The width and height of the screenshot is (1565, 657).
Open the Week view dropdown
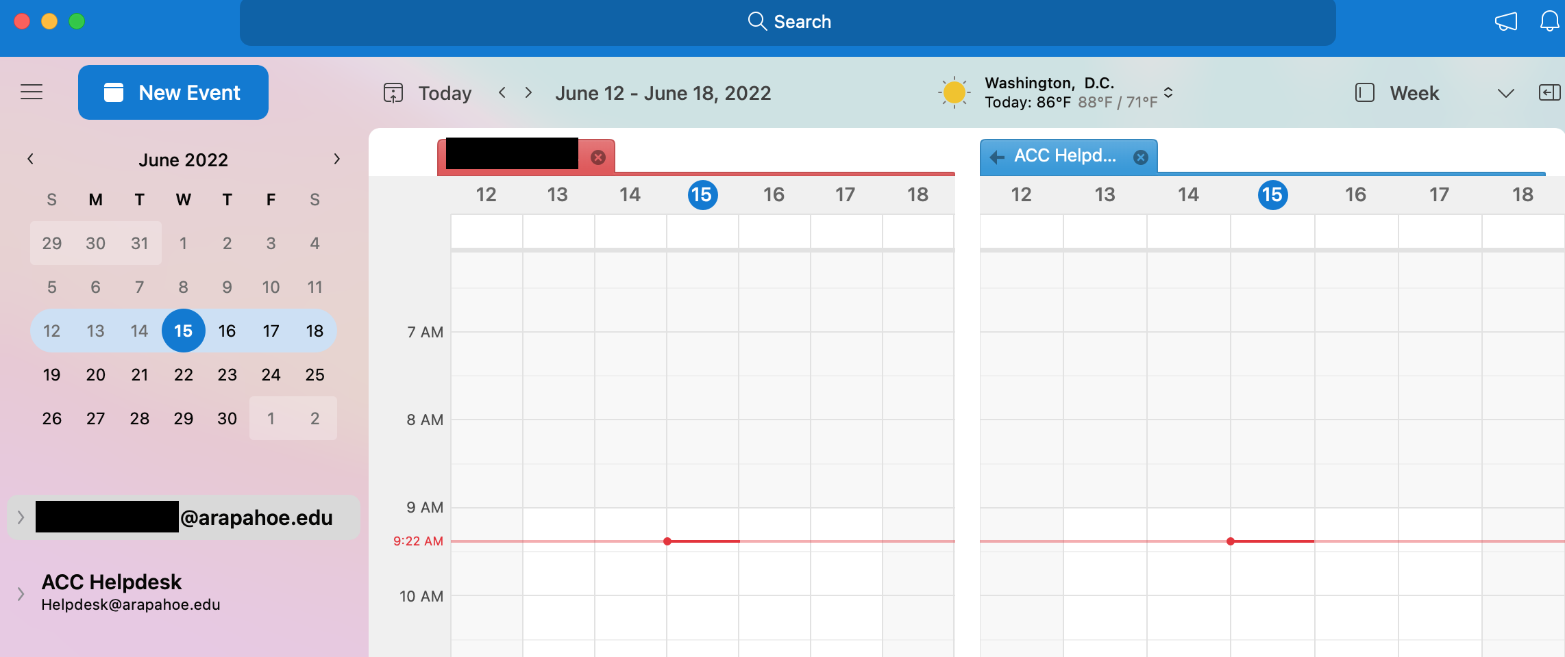[1505, 94]
